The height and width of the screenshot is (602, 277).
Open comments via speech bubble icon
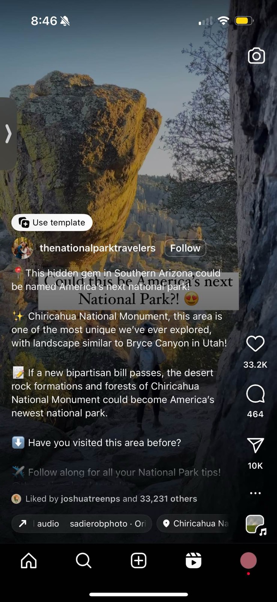pyautogui.click(x=255, y=394)
